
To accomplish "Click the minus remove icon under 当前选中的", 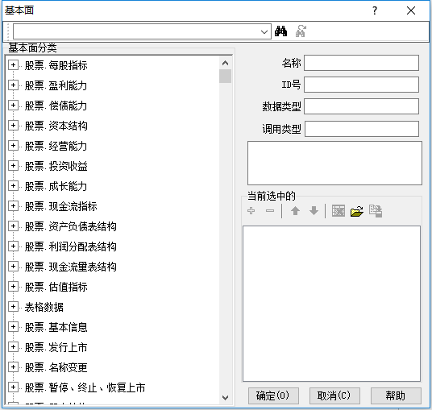I will coord(270,211).
